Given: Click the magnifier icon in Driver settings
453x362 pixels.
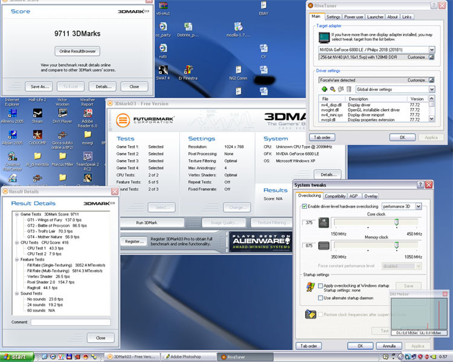Looking at the screenshot, I should [333, 89].
